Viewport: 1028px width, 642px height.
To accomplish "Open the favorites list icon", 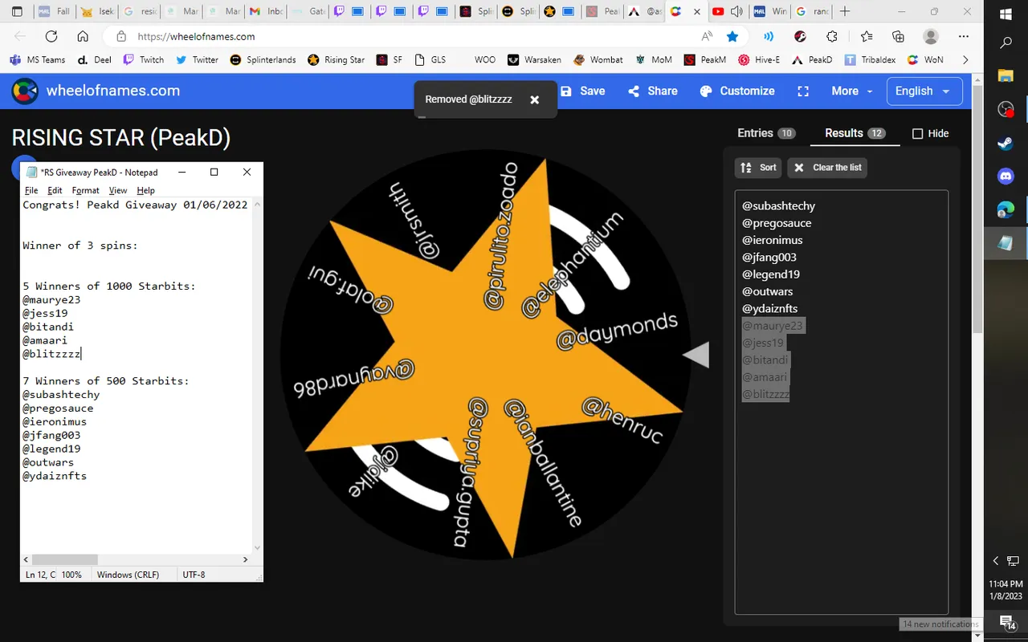I will coord(866,36).
